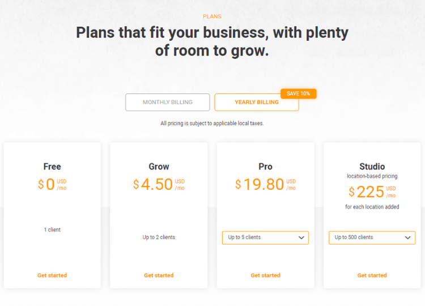425x306 pixels.
Task: Get started with the Free plan
Action: tap(52, 275)
